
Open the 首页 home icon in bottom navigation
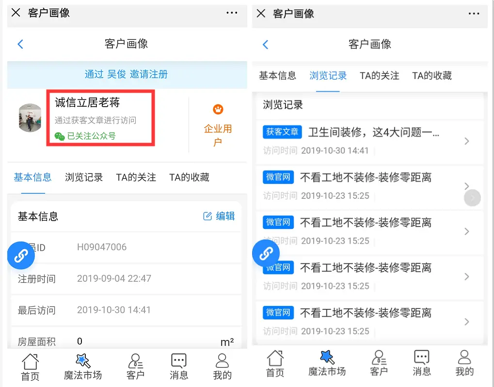click(x=30, y=364)
